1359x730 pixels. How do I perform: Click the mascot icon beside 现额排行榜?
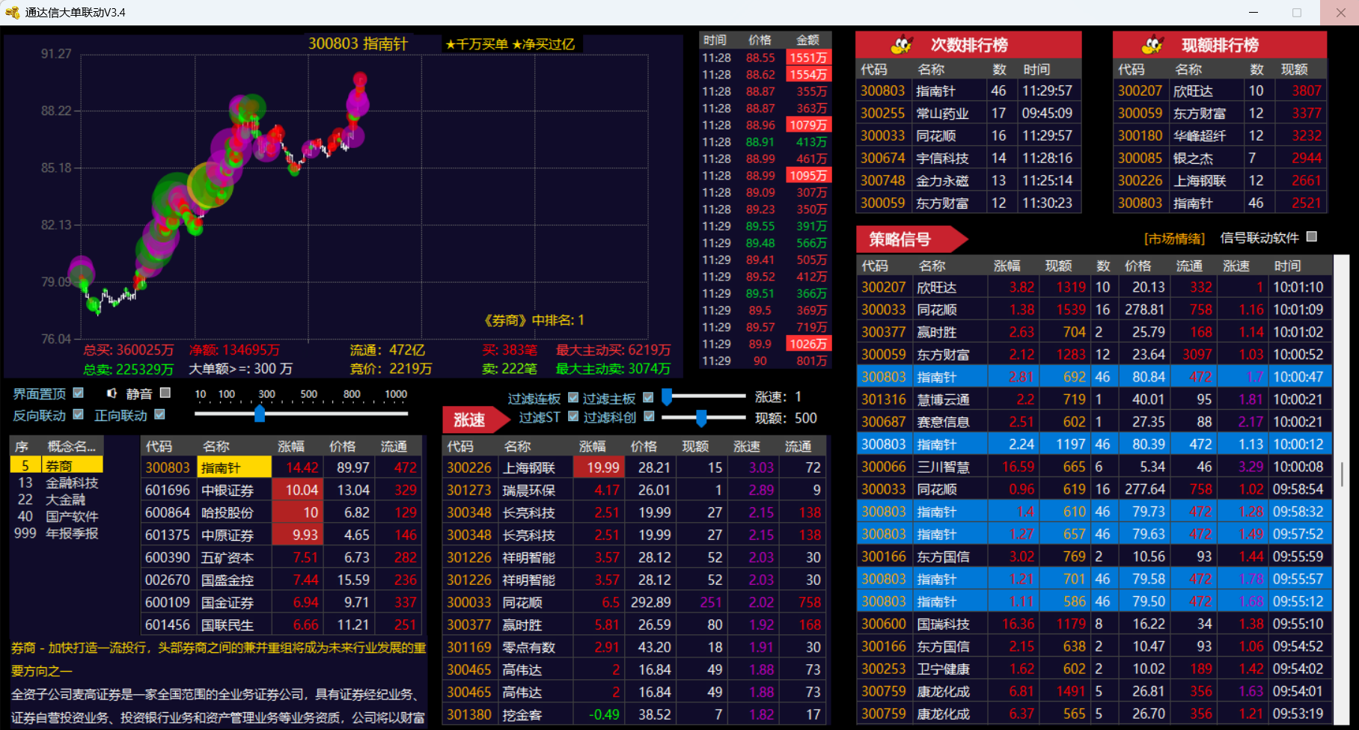(1152, 45)
